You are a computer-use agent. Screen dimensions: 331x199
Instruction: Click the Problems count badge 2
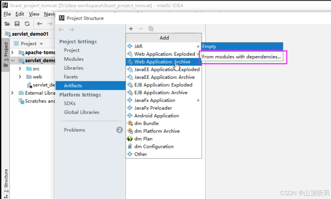tap(119, 130)
